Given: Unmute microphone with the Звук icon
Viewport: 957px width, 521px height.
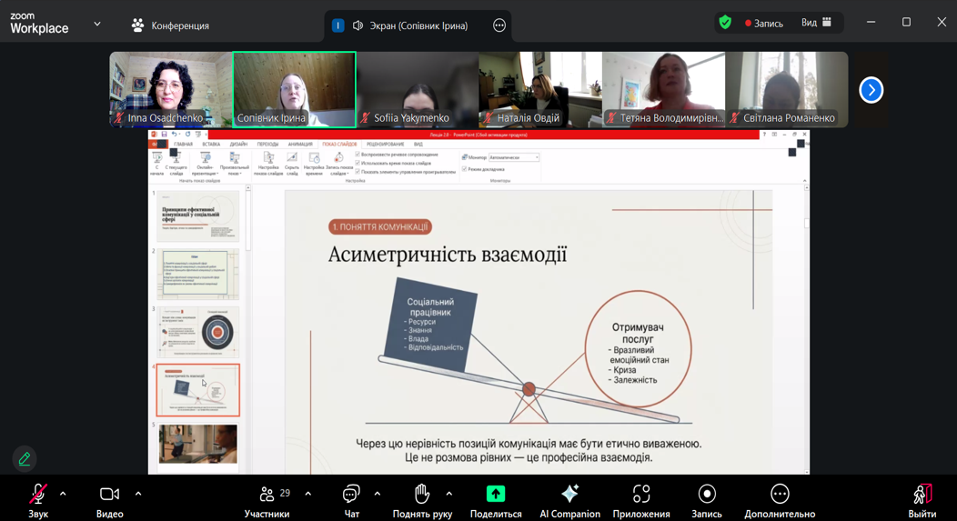Looking at the screenshot, I should pos(37,494).
